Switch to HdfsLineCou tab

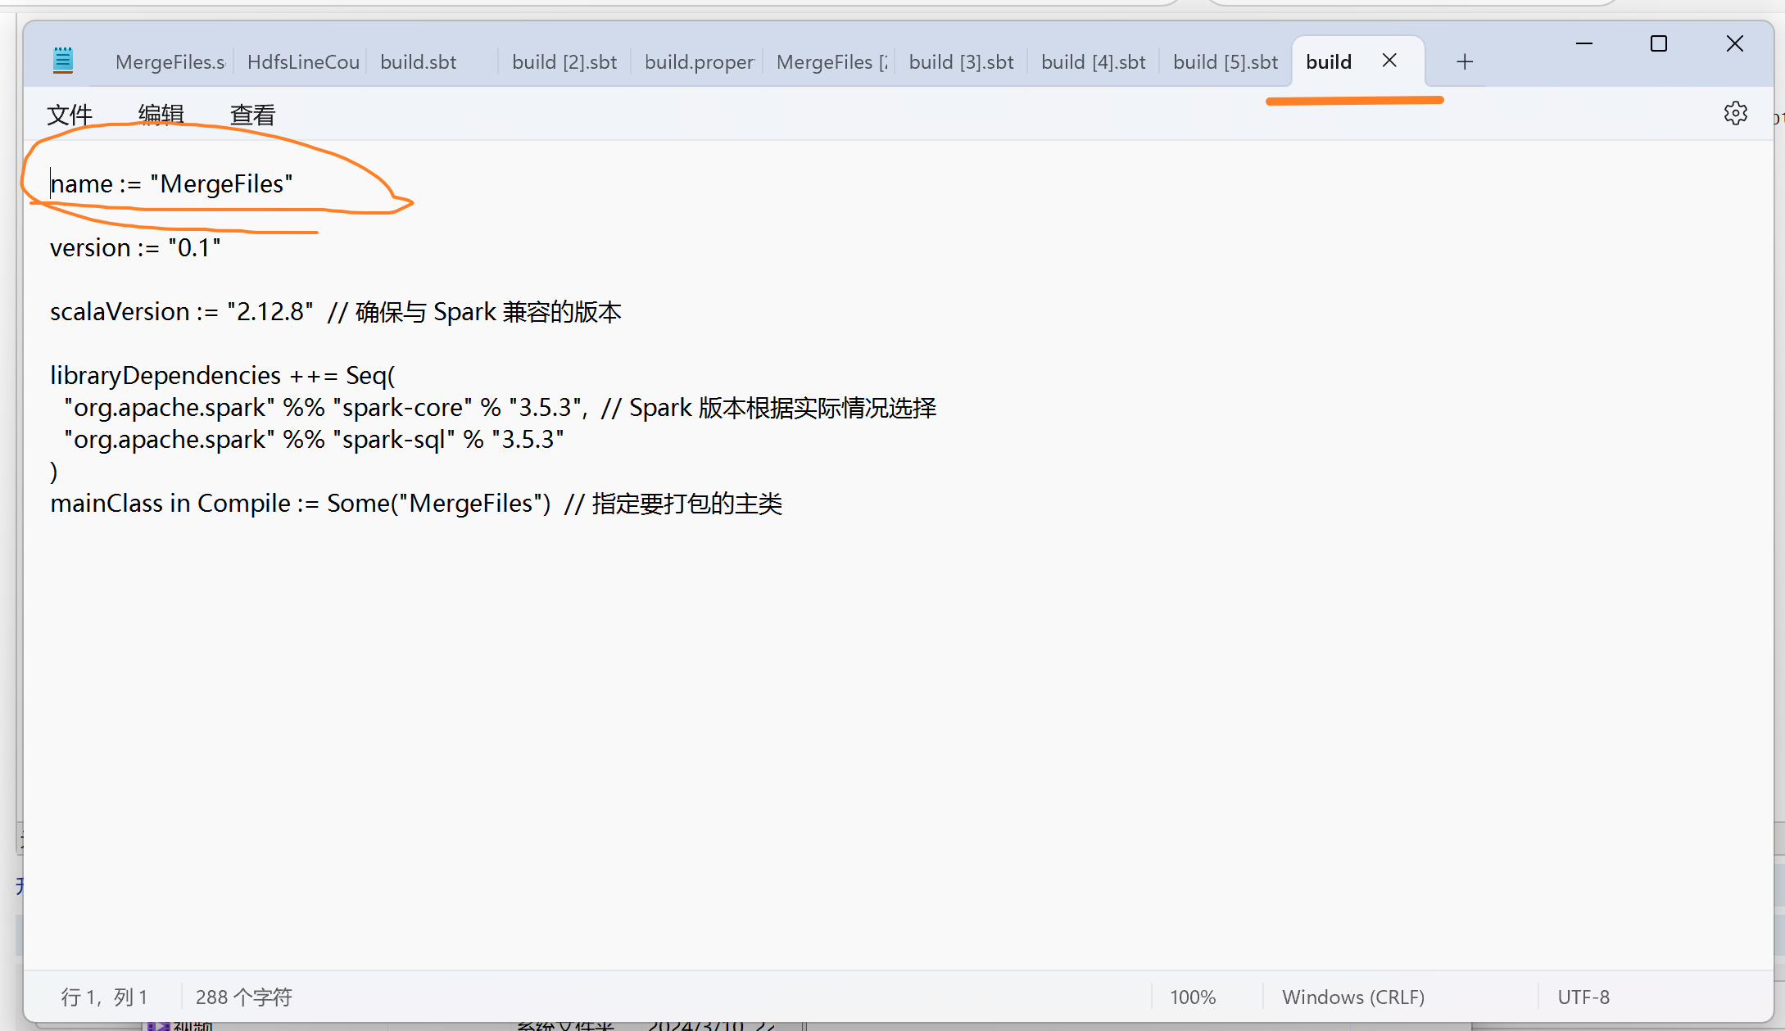coord(303,62)
